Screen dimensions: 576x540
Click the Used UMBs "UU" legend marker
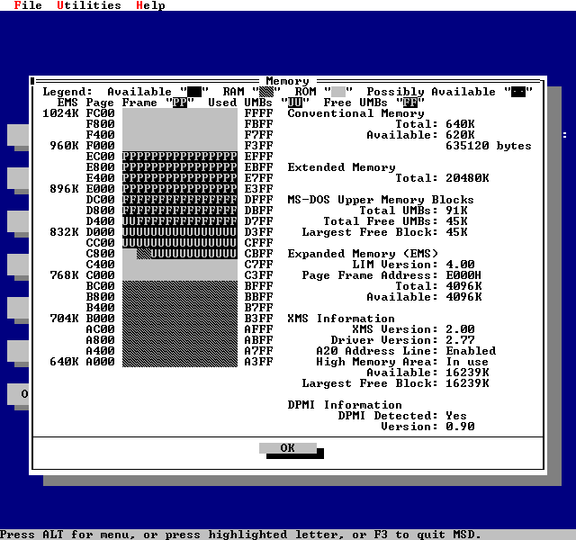coord(294,103)
